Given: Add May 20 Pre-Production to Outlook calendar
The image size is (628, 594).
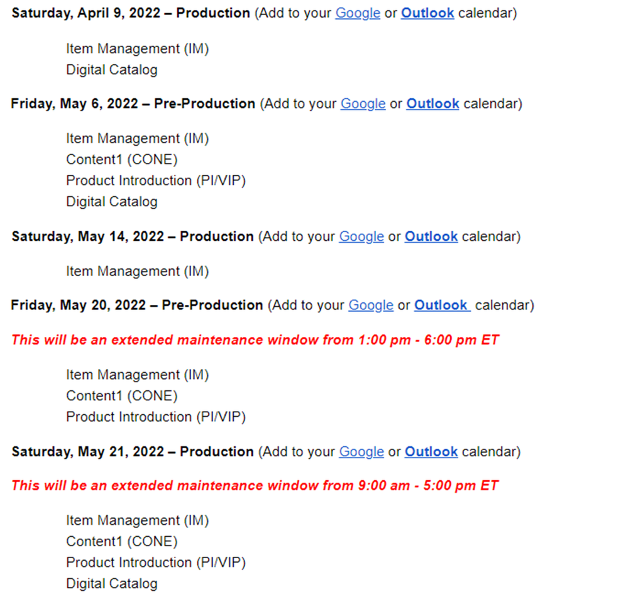Looking at the screenshot, I should (441, 305).
